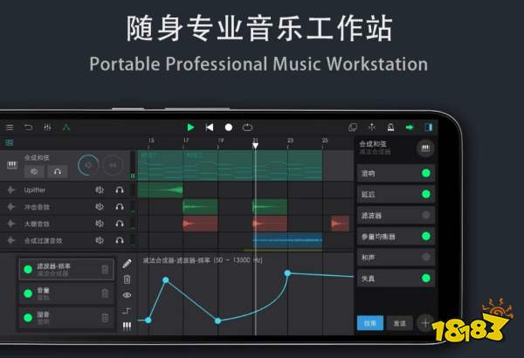Image resolution: width=524 pixels, height=358 pixels.
Task: Toggle the 混响 effect on/off
Action: point(426,173)
